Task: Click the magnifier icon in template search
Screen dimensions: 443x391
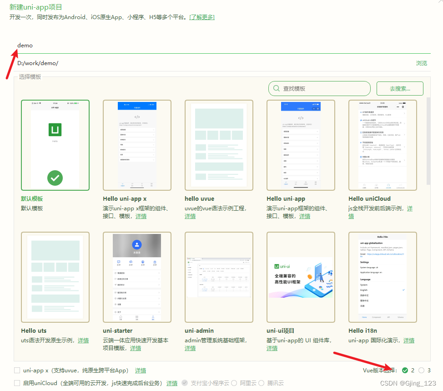Action: coord(277,88)
